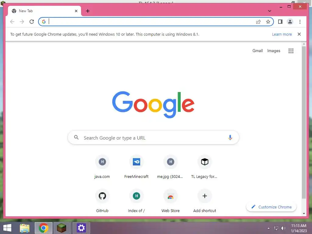Open the Google apps grid
The image size is (312, 234).
coord(291,51)
